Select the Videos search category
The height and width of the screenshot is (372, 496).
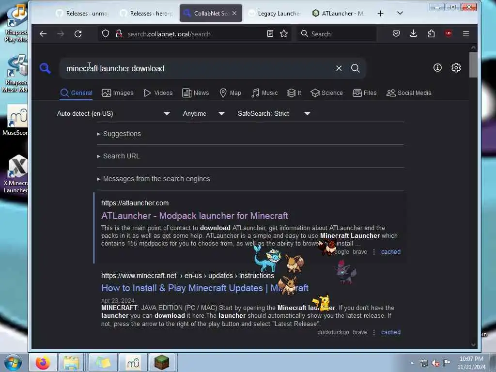[158, 93]
